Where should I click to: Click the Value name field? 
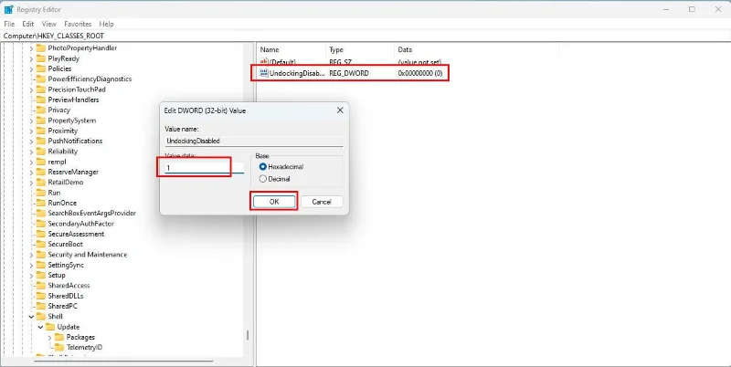click(254, 141)
